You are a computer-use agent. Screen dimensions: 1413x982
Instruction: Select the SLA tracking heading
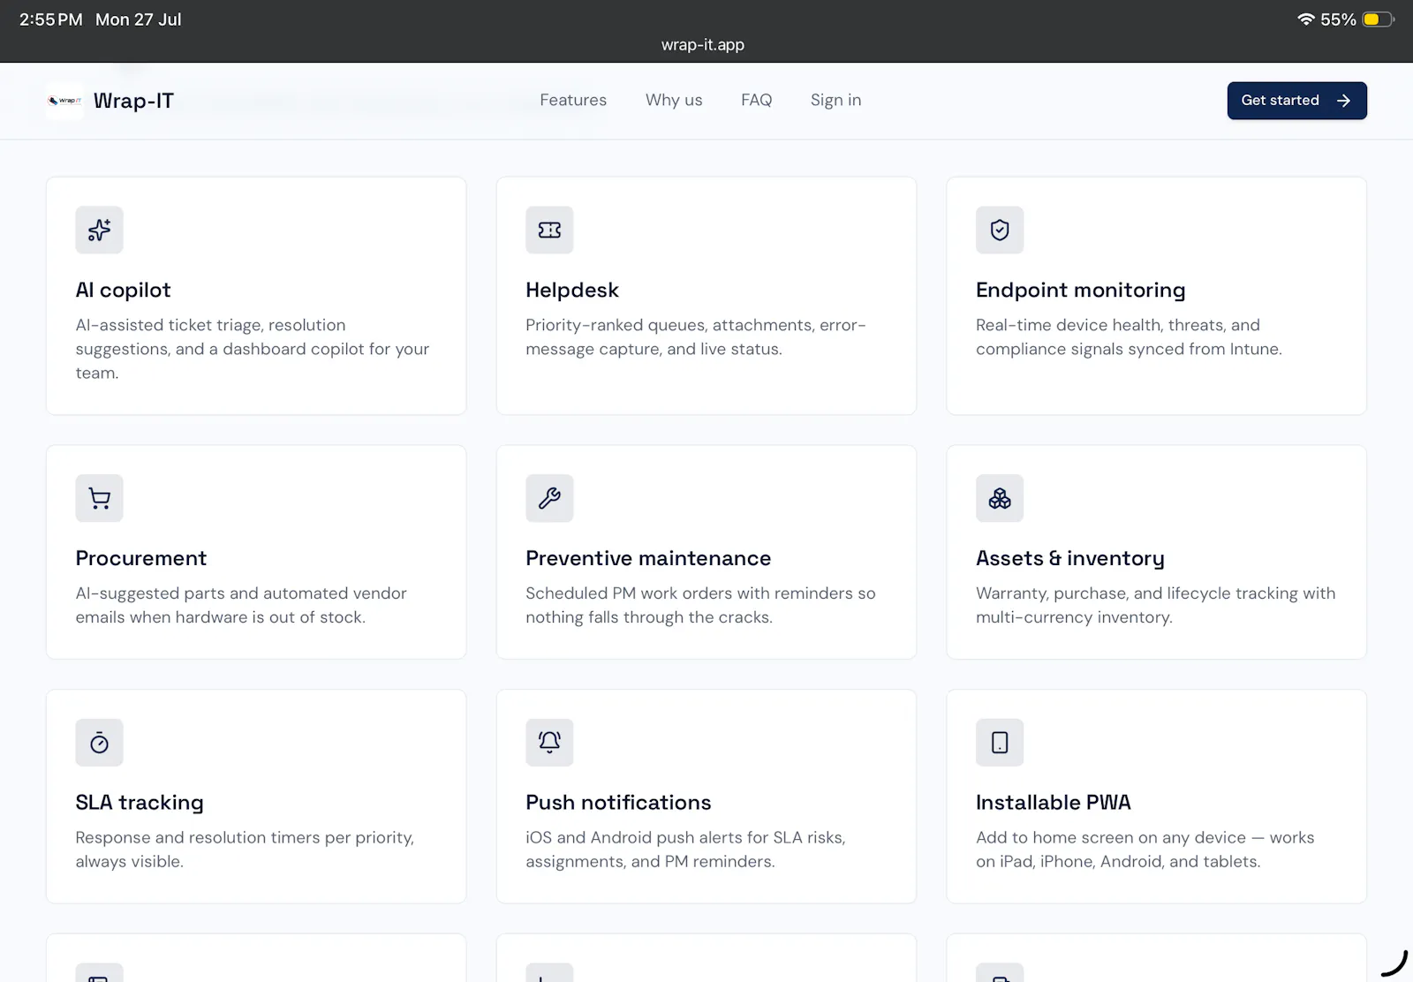click(140, 802)
